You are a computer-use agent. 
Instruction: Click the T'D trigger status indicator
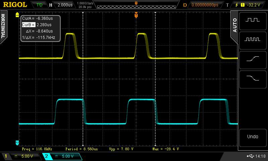click(x=39, y=5)
